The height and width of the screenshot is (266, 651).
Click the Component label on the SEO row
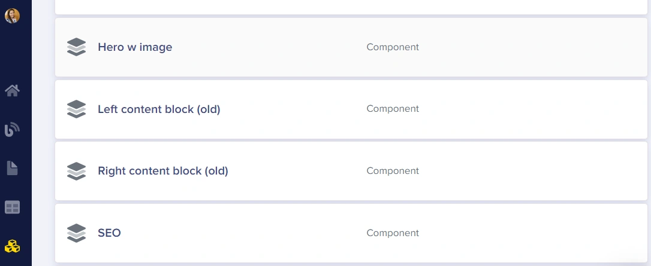coord(393,233)
